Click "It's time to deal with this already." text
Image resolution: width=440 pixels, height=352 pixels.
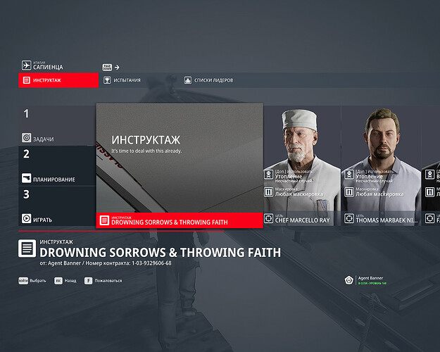146,151
